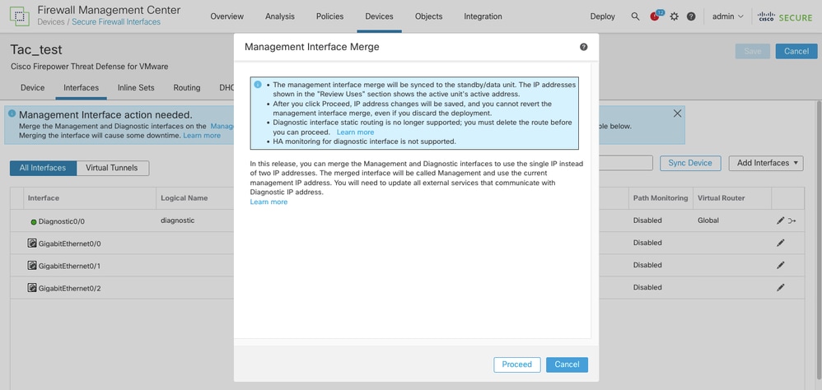The height and width of the screenshot is (390, 822).
Task: Open the Integration menu
Action: point(483,16)
